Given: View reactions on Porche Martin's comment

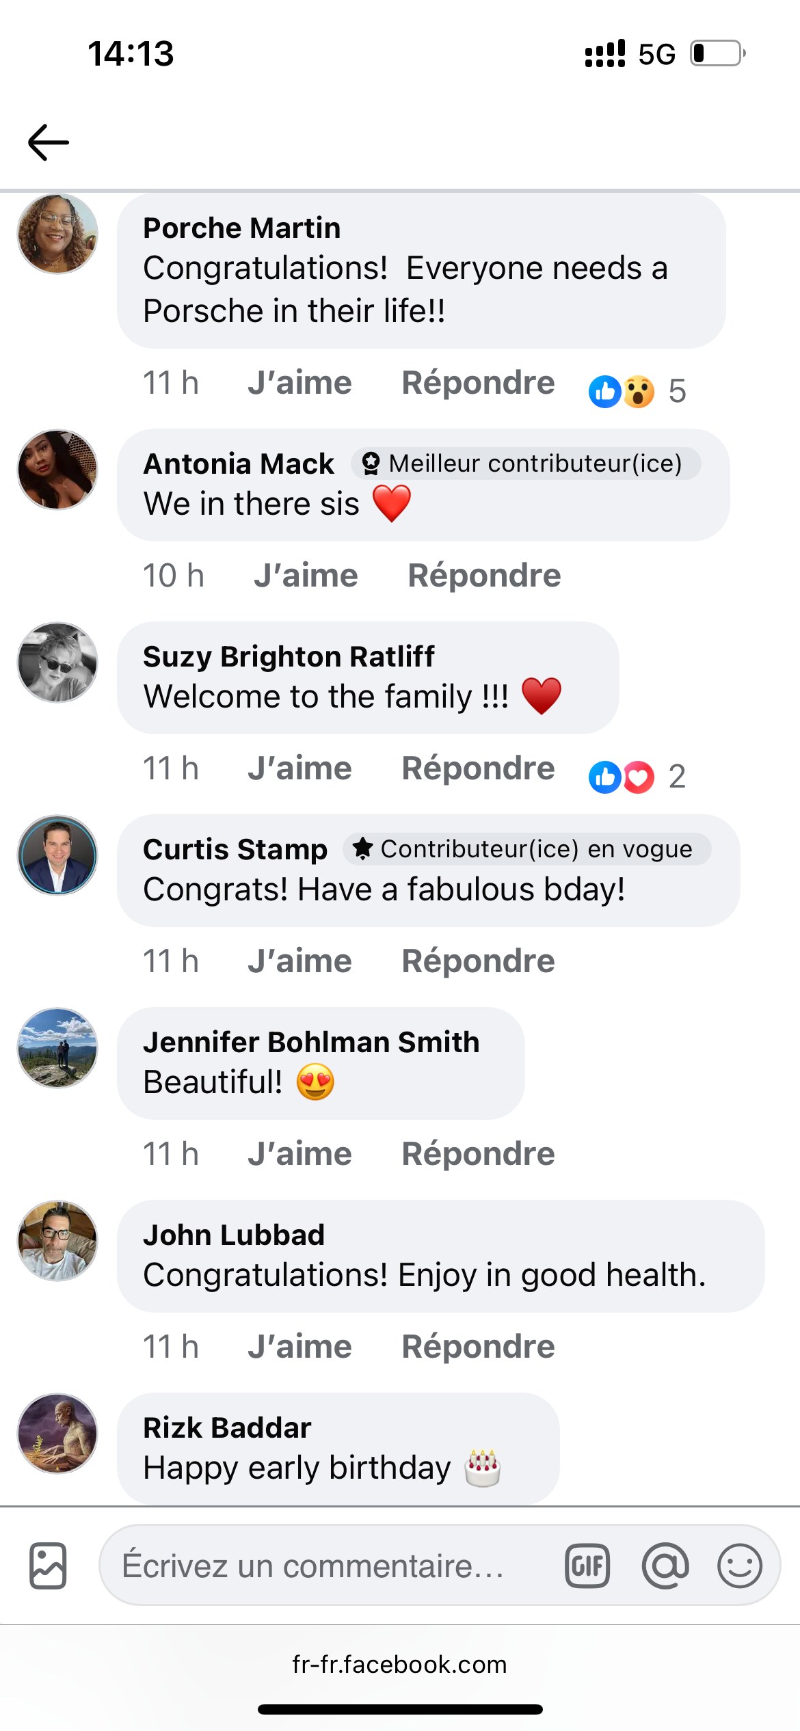Looking at the screenshot, I should click(636, 392).
